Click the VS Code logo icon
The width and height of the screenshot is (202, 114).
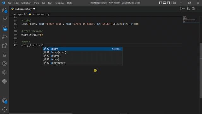click(x=3, y=3)
